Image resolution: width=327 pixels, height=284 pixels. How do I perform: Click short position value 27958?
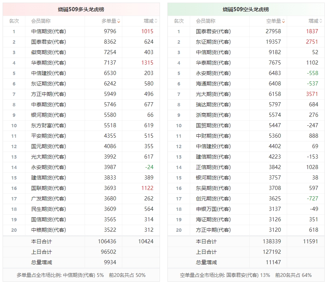(x=273, y=31)
